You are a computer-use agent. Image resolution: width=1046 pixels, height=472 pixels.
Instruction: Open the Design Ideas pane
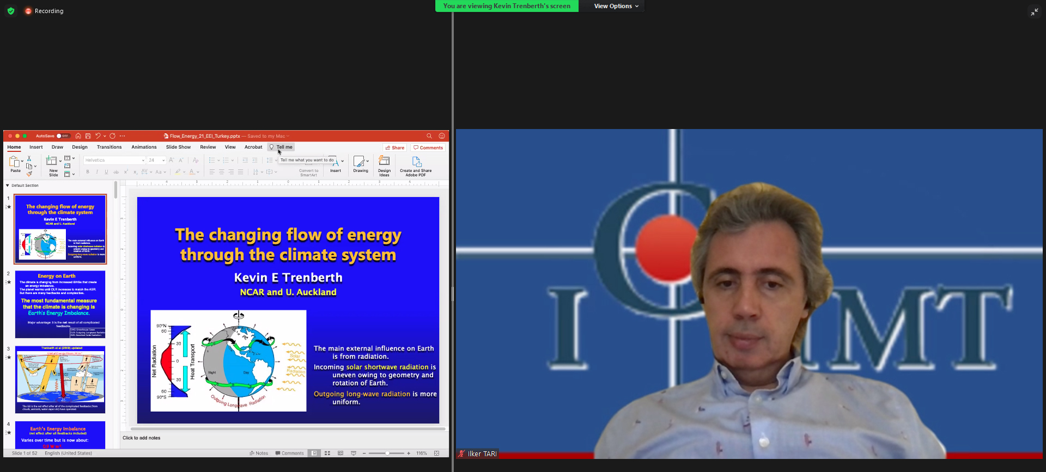[384, 165]
